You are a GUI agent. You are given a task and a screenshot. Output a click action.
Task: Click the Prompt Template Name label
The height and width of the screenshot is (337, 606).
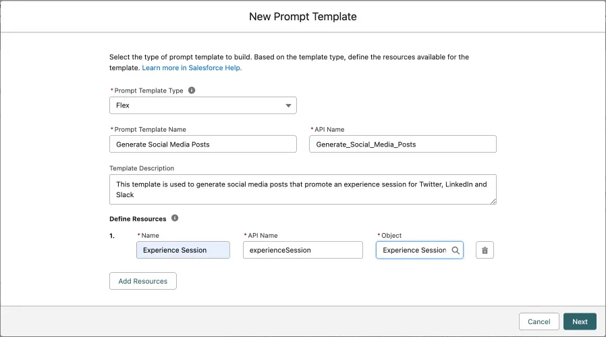150,129
